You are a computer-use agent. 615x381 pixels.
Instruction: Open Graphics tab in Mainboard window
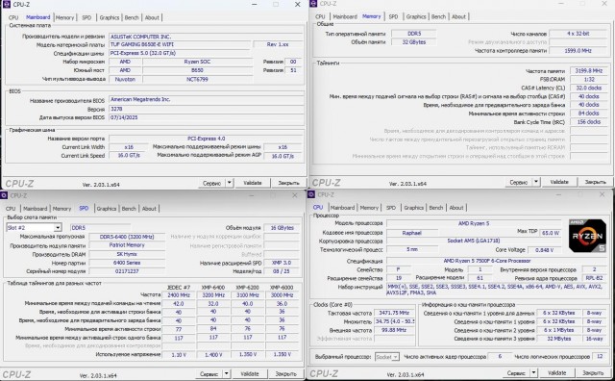pos(109,17)
